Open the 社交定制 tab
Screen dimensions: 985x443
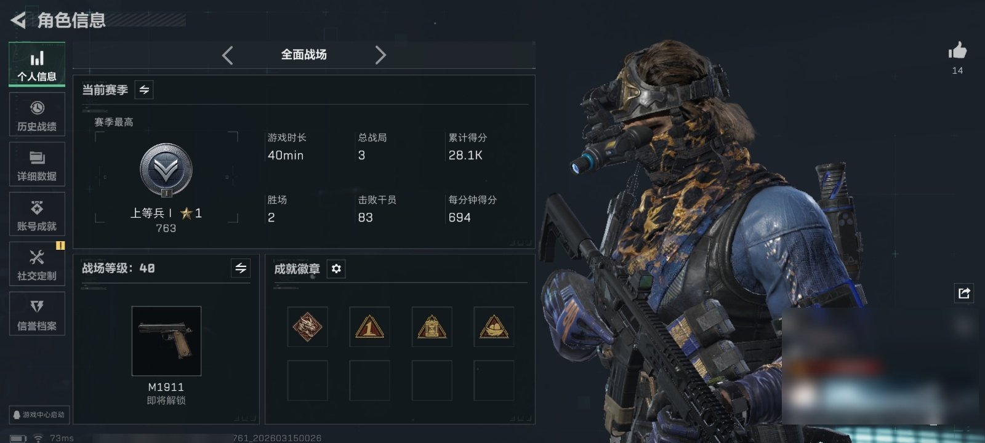(x=37, y=264)
